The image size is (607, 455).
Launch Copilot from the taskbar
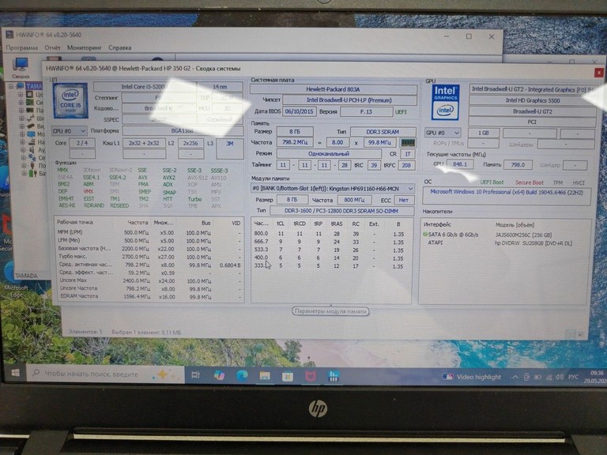point(219,375)
